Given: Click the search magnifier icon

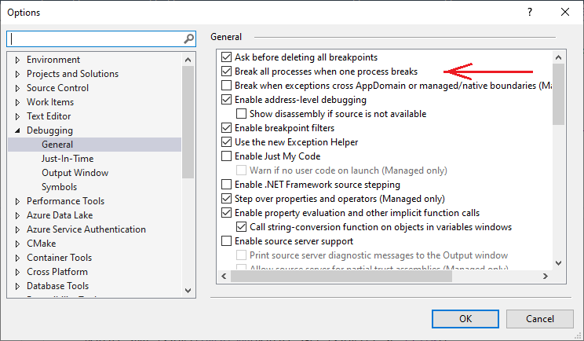Looking at the screenshot, I should point(188,38).
